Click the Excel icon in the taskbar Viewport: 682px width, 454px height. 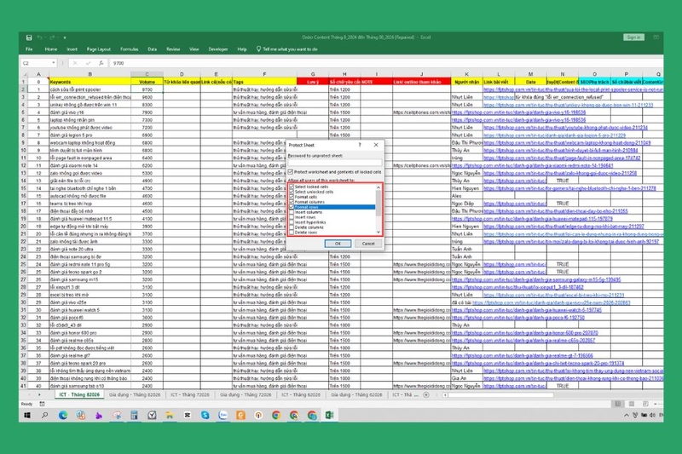[x=329, y=416]
